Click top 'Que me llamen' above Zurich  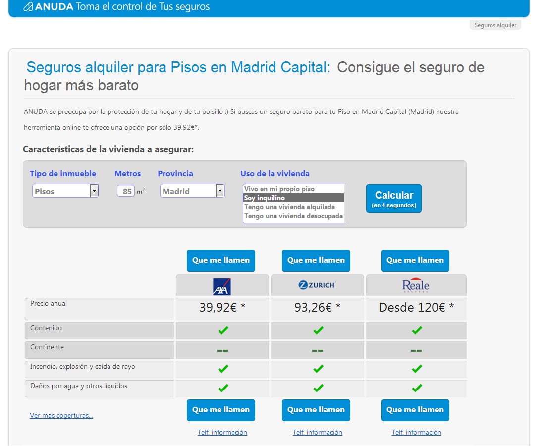tap(316, 260)
